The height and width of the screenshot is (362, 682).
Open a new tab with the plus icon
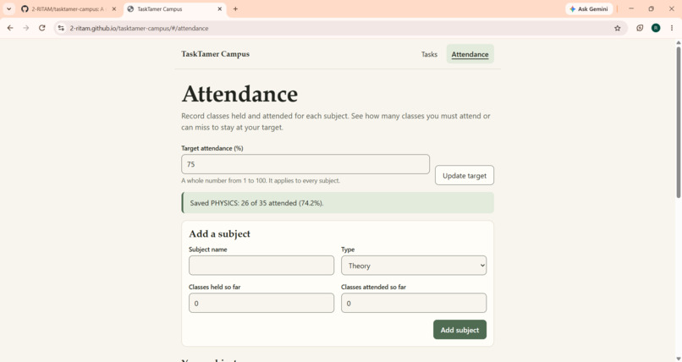pos(235,8)
